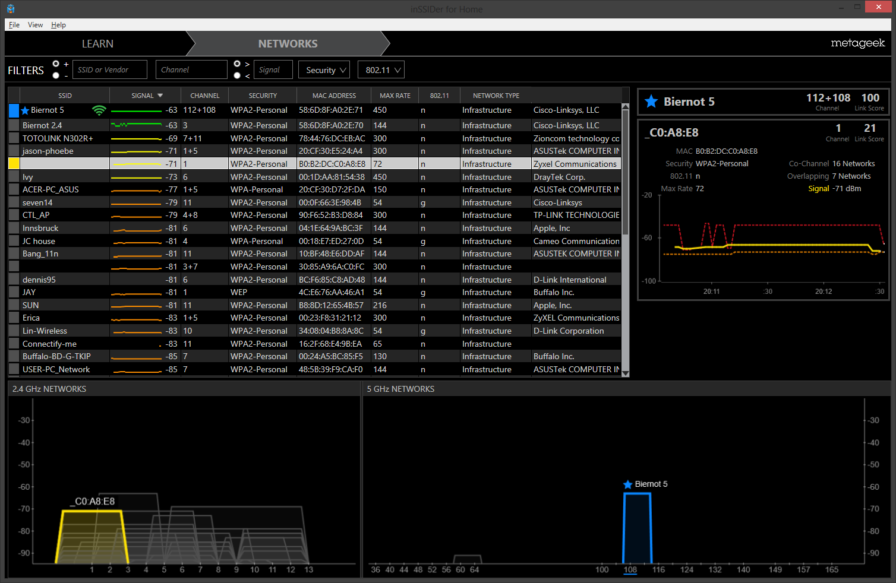Sort by MAX RATE column header
Screen dimensions: 896x583
tap(395, 96)
